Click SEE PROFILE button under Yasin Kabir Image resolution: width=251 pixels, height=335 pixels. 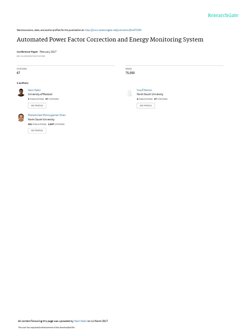point(37,106)
